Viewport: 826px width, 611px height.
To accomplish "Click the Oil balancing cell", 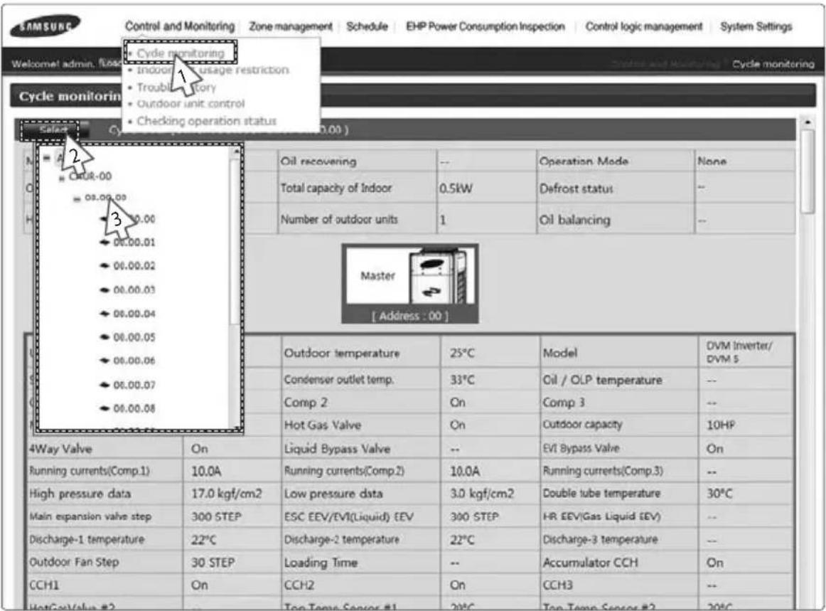I will tap(616, 219).
